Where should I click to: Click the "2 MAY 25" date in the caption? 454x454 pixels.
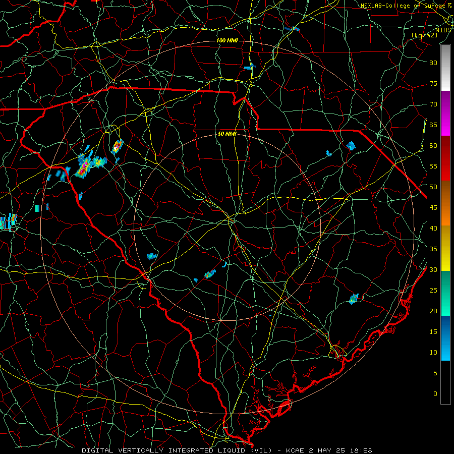326,450
